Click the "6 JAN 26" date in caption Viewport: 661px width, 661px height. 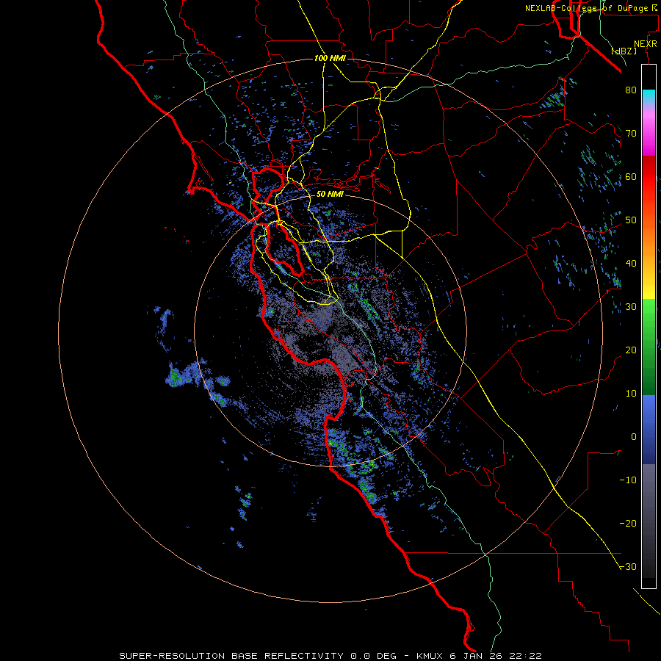click(475, 656)
